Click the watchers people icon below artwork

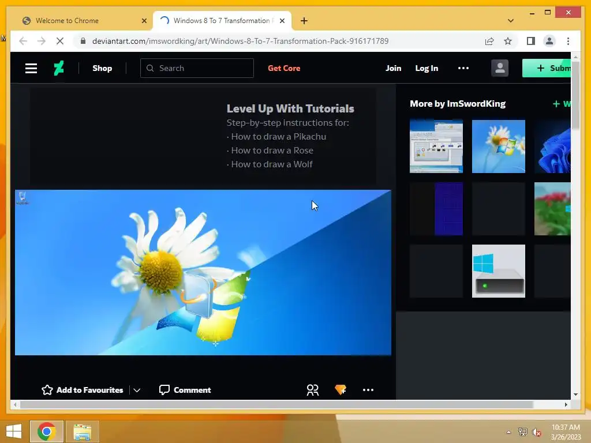click(x=312, y=390)
